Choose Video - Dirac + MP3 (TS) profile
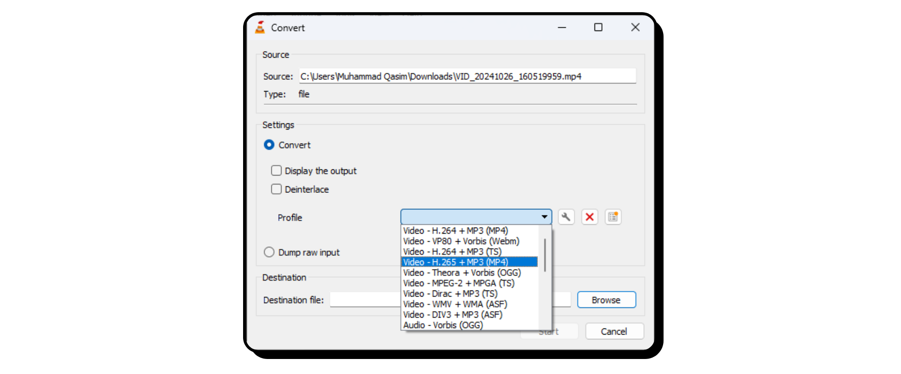The height and width of the screenshot is (374, 901). (x=469, y=294)
